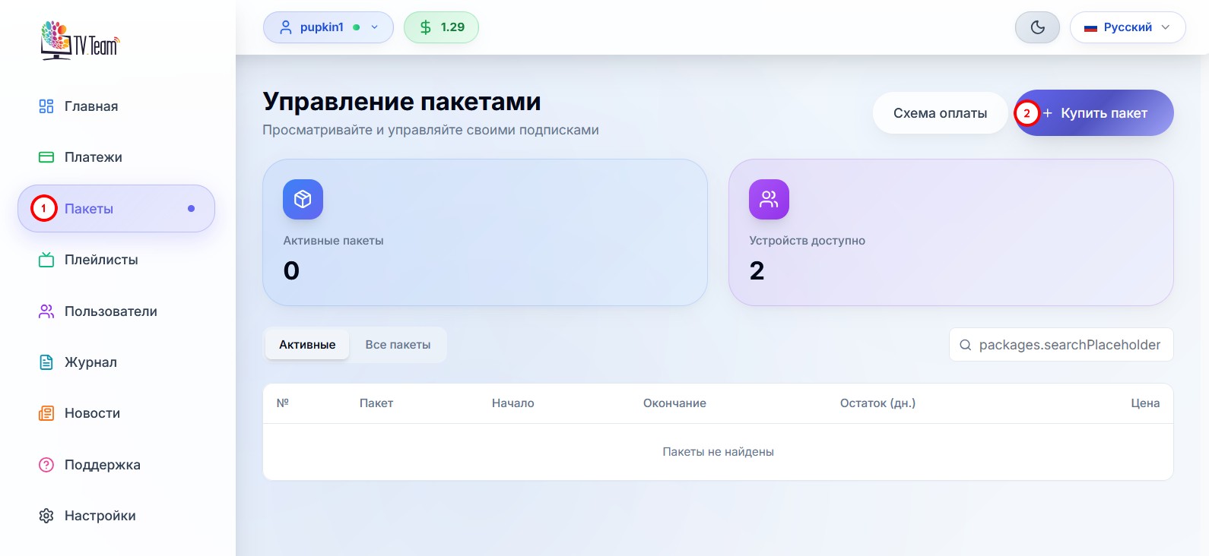The image size is (1209, 556).
Task: Switch to the Все пакеты tab
Action: click(x=398, y=345)
